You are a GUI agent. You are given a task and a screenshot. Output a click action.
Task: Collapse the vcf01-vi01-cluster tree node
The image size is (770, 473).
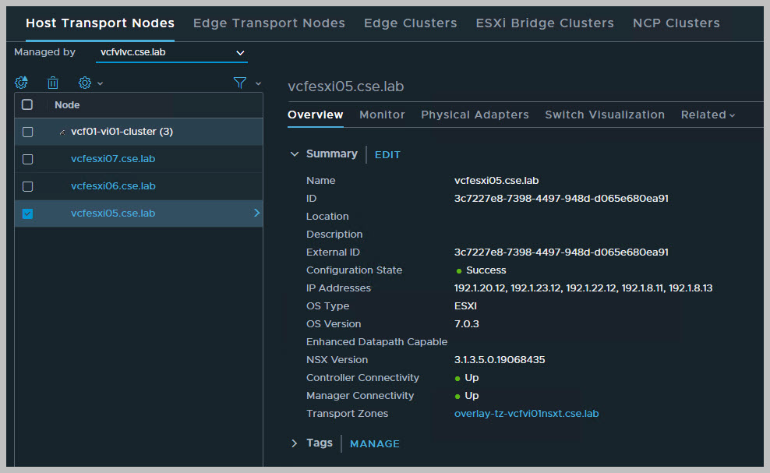pos(62,132)
